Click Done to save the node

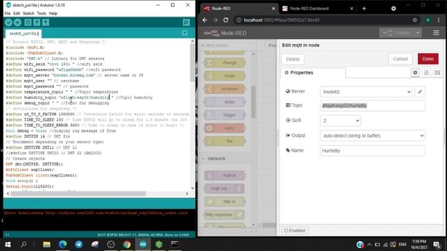click(x=428, y=59)
